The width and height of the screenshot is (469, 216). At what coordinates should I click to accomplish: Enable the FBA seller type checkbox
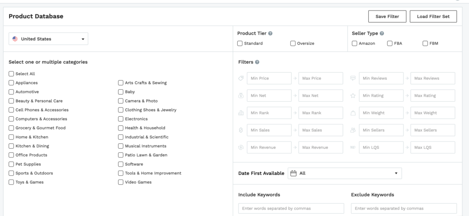coord(390,43)
